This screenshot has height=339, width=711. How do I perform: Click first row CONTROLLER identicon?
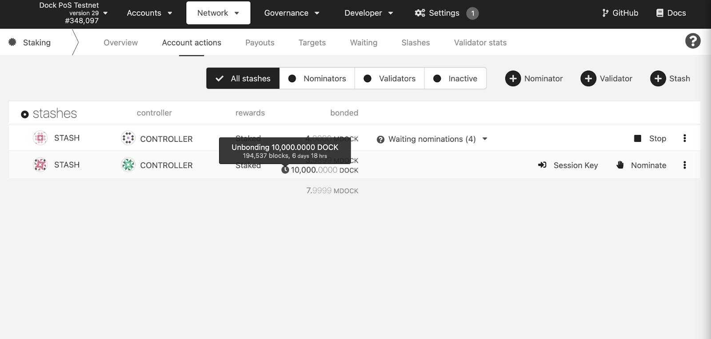[128, 138]
